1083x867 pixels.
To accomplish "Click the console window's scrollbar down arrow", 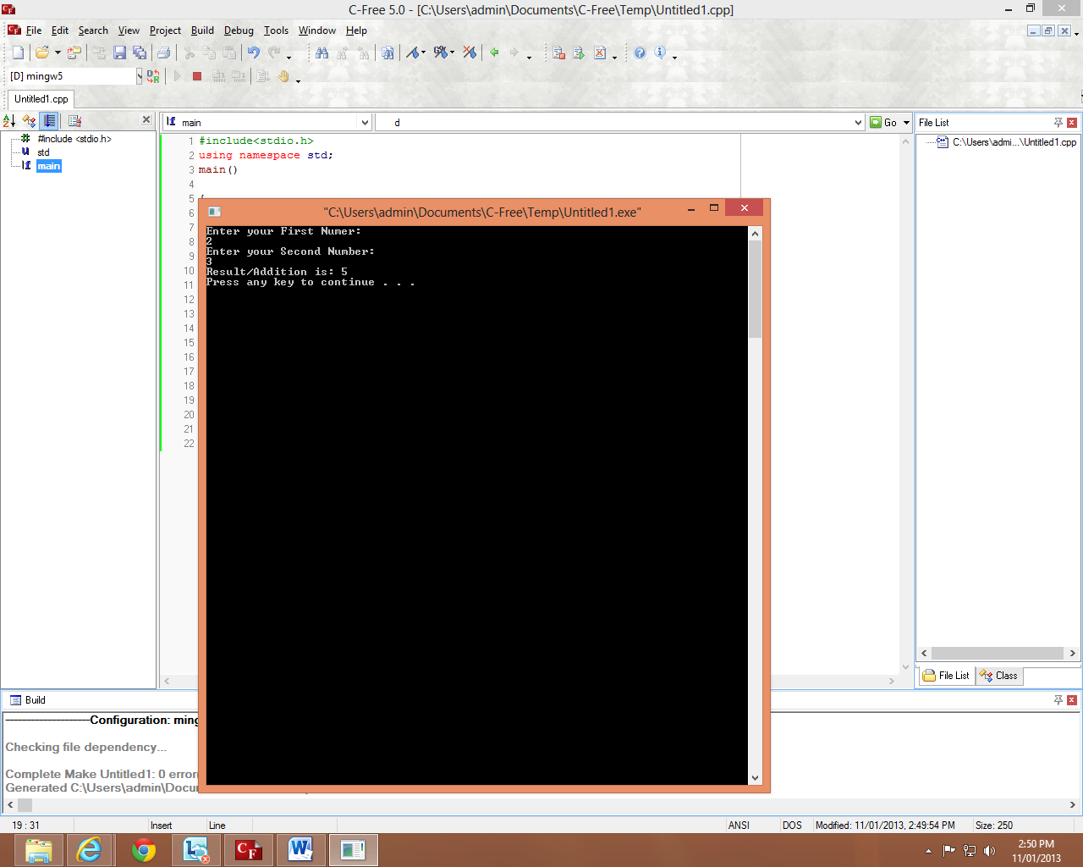I will pyautogui.click(x=755, y=778).
